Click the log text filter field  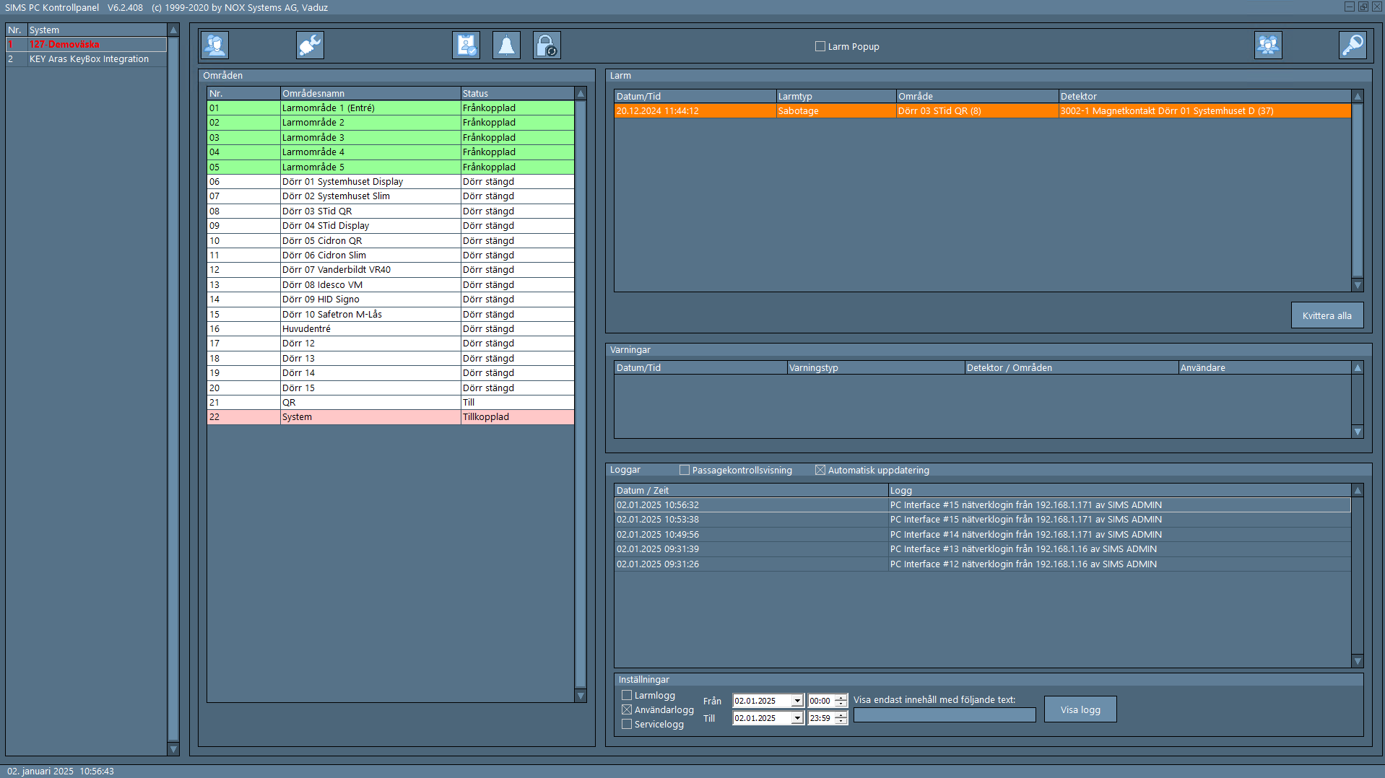(x=945, y=715)
